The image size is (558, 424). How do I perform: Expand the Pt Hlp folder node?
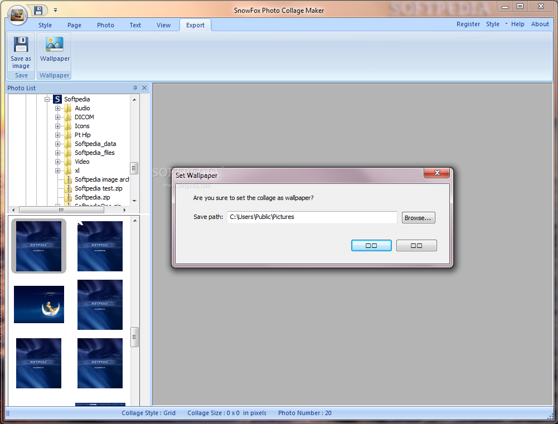57,135
